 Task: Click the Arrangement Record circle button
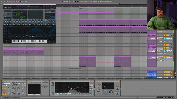point(77,1)
